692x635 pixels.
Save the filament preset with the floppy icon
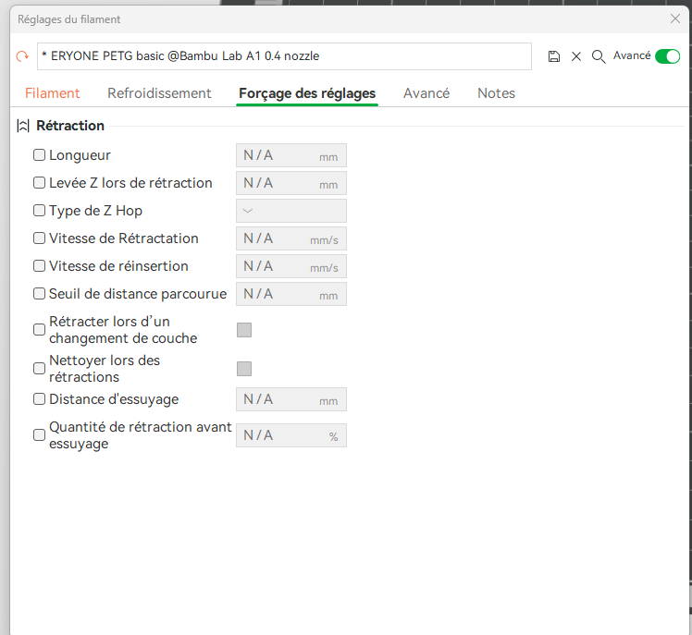tap(554, 56)
